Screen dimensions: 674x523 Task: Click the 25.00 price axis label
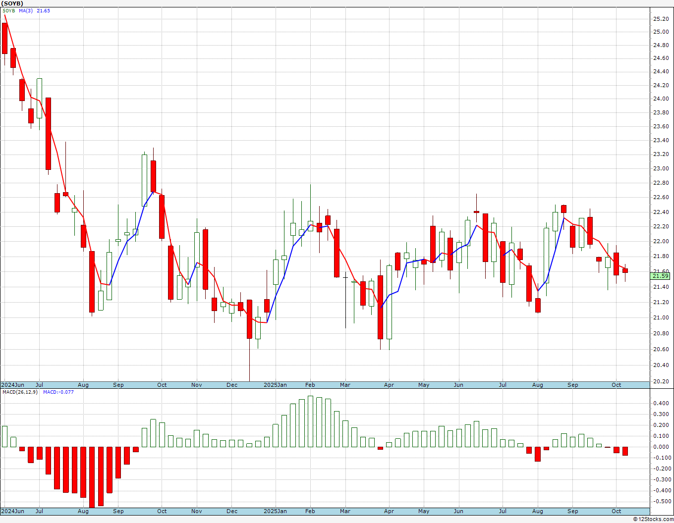661,32
